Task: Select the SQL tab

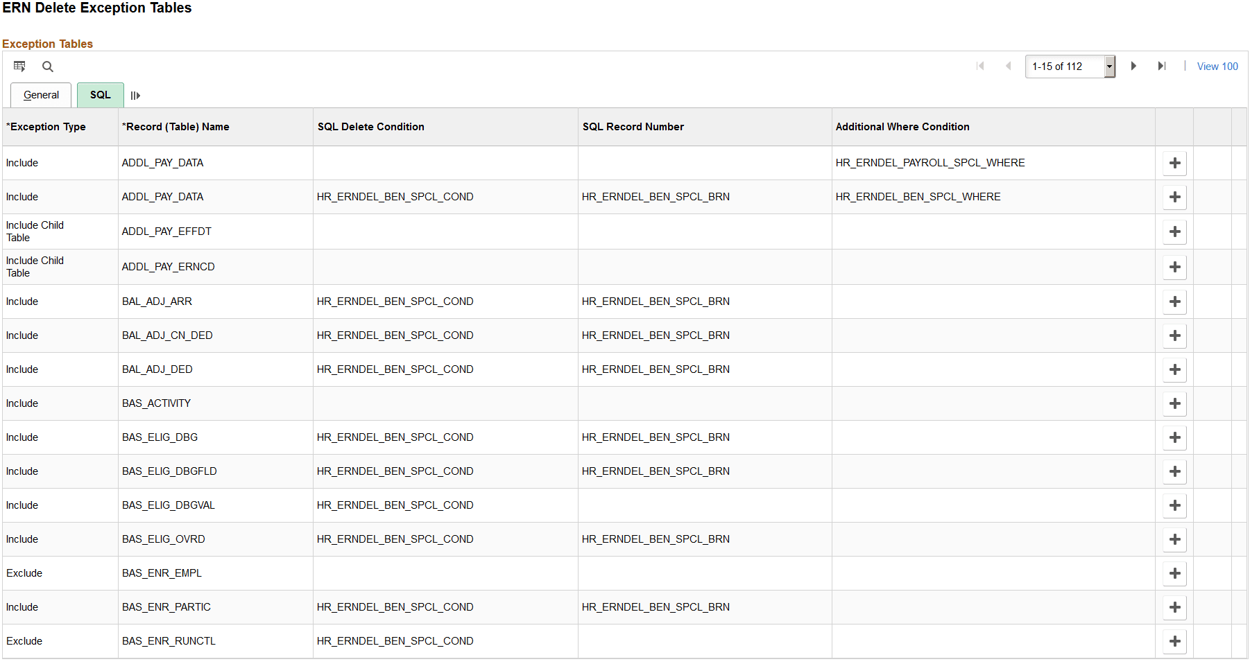Action: [100, 95]
